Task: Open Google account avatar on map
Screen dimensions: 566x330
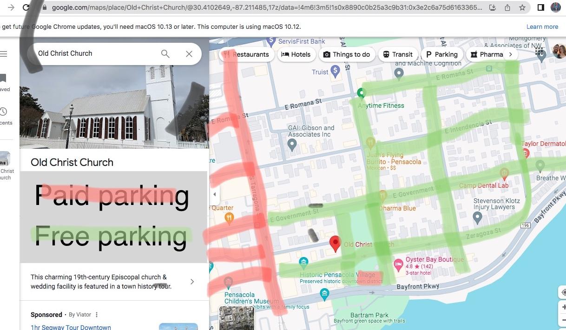Action: pos(559,51)
